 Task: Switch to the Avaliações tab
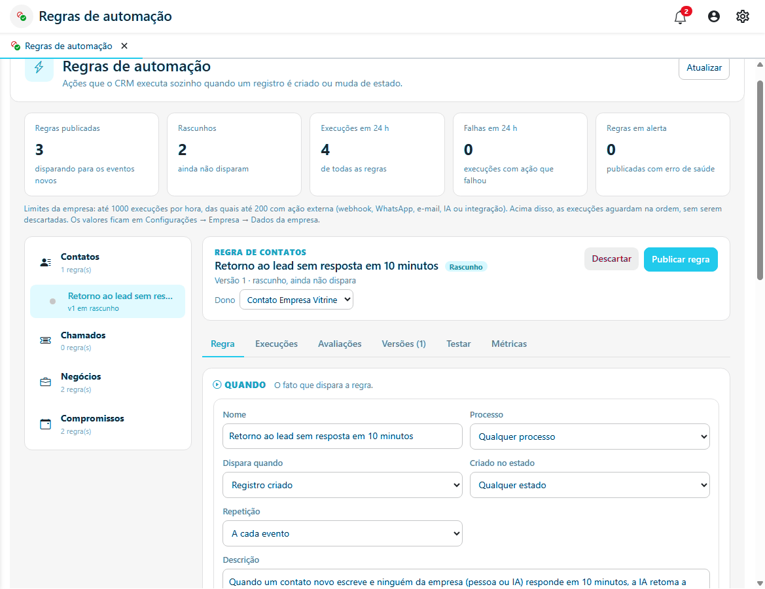340,344
